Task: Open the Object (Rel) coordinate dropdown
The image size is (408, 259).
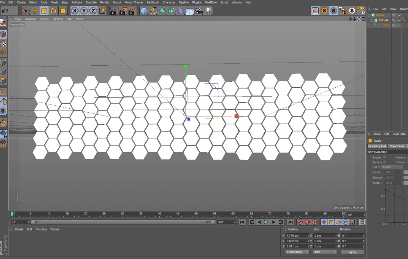Action: tap(296, 252)
